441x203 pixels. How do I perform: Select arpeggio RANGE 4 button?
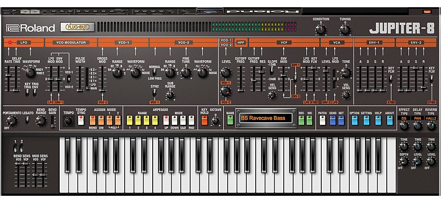155,120
